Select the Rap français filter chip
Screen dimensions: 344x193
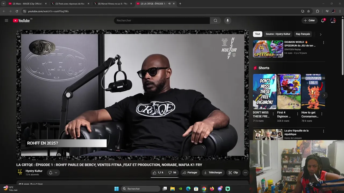pyautogui.click(x=303, y=34)
